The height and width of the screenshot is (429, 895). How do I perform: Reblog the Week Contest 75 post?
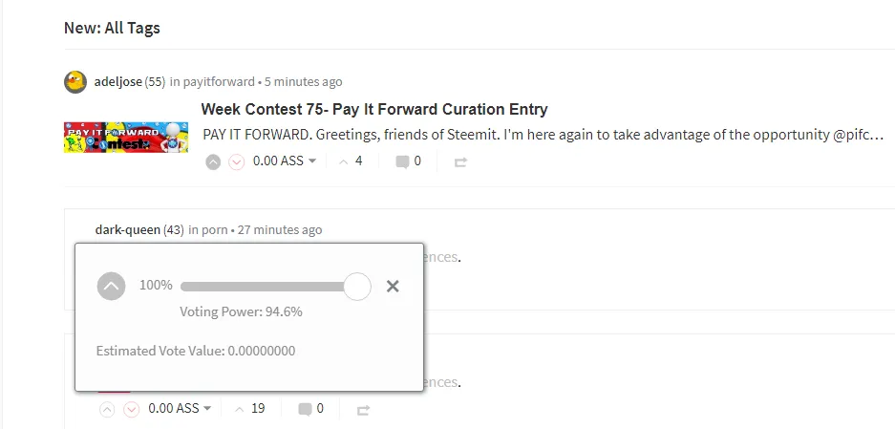coord(460,162)
